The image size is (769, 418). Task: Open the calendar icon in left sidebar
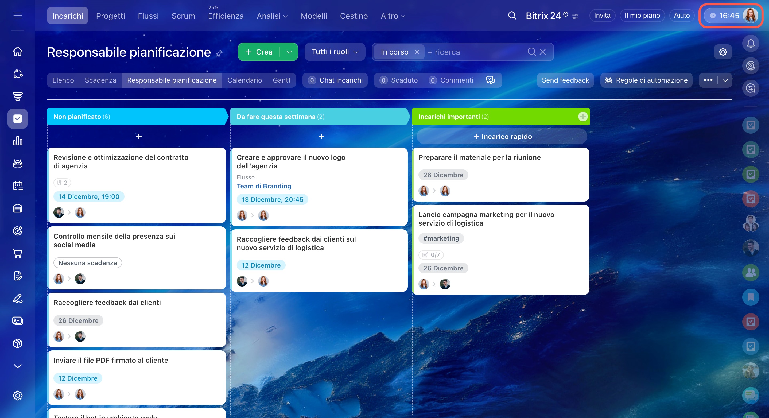18,186
